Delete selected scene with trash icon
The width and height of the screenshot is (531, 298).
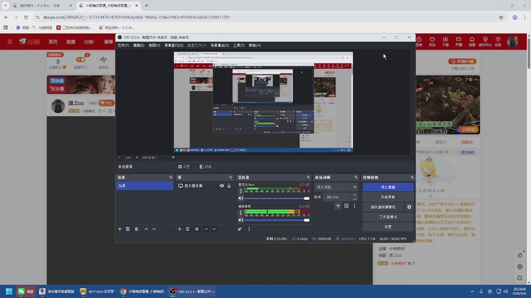(127, 229)
